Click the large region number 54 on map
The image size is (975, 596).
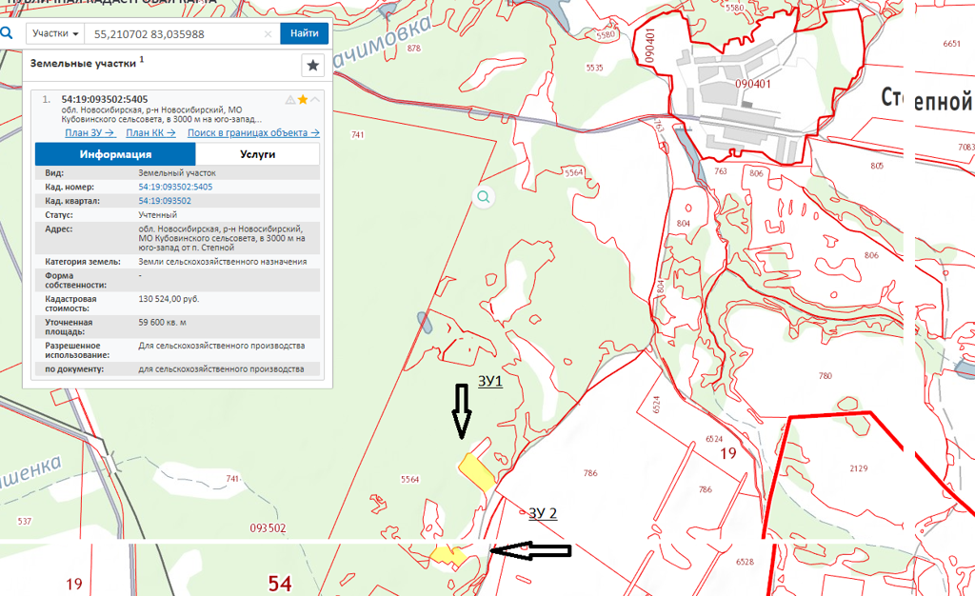pos(280,584)
